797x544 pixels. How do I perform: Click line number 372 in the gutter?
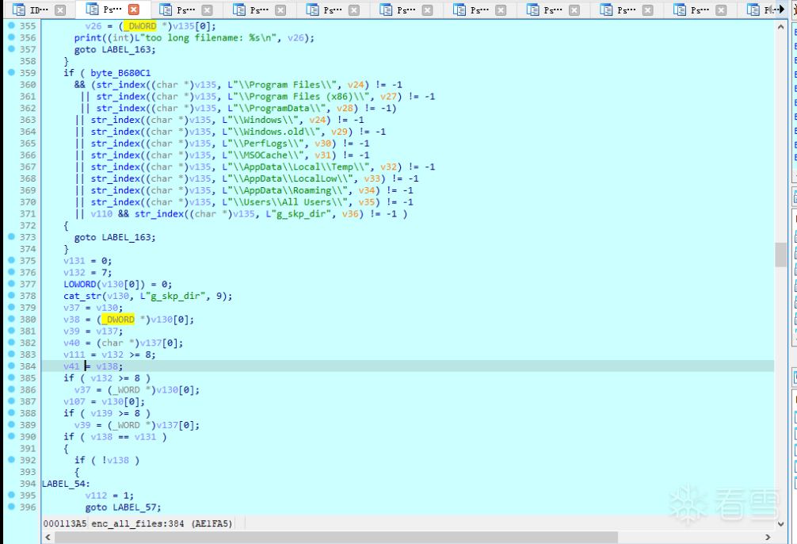click(28, 225)
